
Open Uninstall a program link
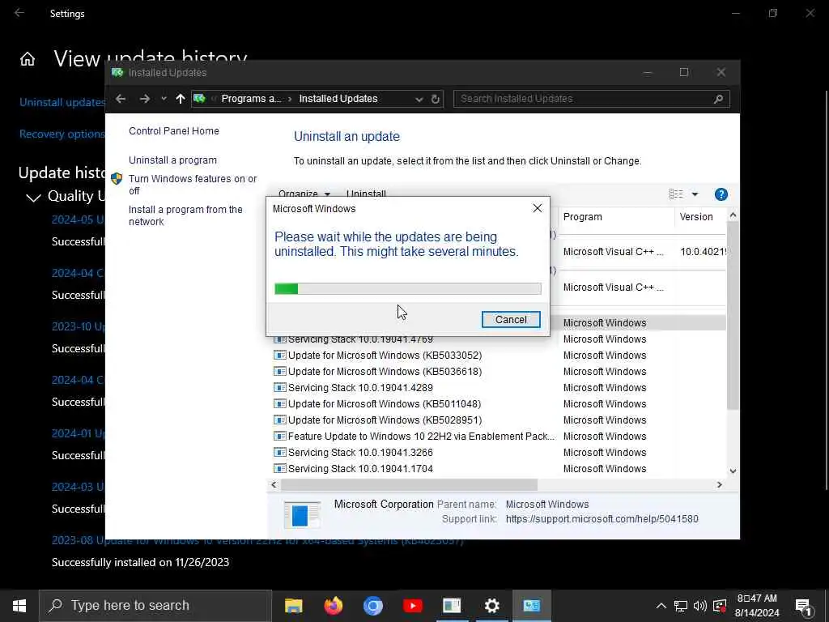[172, 160]
